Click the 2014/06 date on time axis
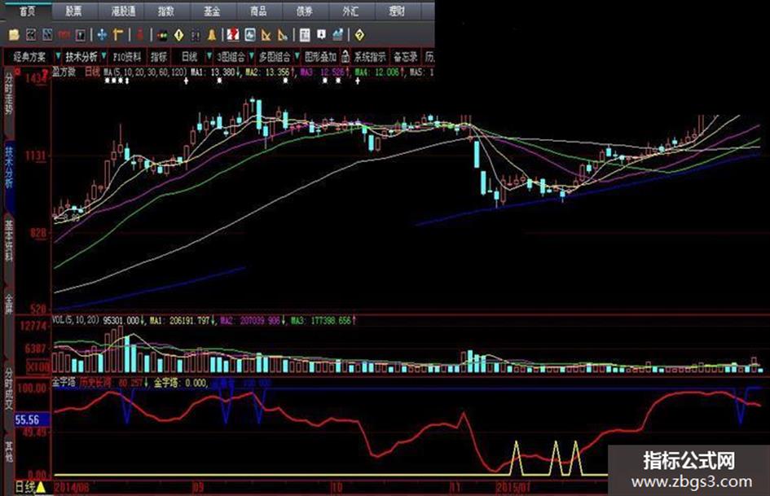 (x=72, y=488)
